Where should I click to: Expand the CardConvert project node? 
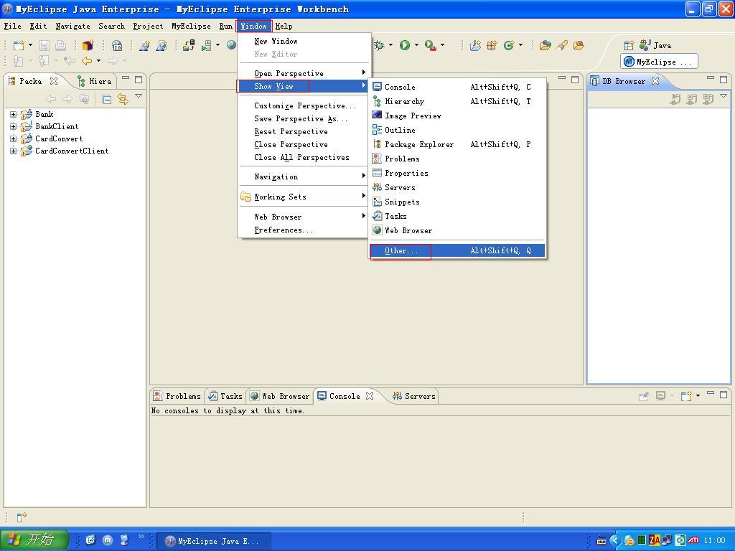(x=13, y=138)
